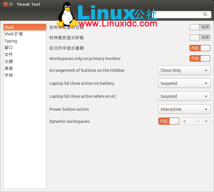Open the 窗口 category

click(x=25, y=48)
